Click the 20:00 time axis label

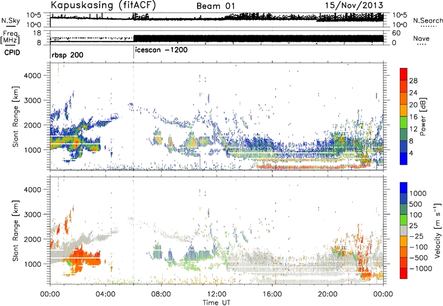[x=328, y=294]
